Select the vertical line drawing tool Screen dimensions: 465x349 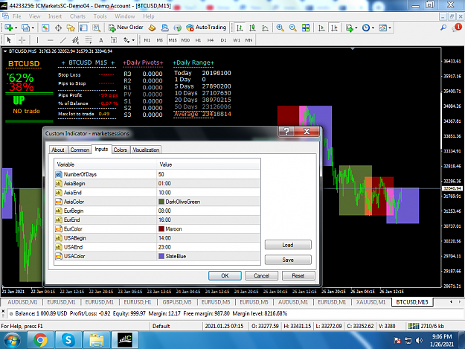pyautogui.click(x=37, y=40)
